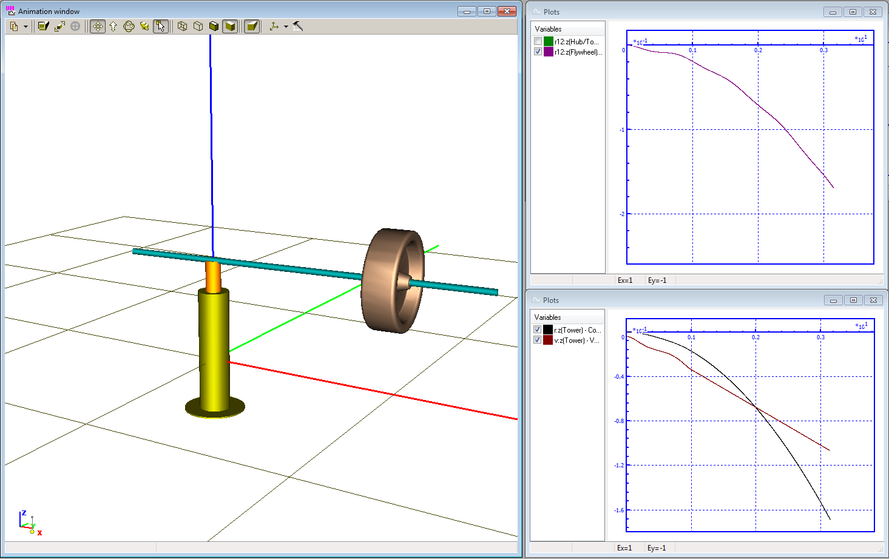Expand options of the trajectory tool dropdown

285,26
